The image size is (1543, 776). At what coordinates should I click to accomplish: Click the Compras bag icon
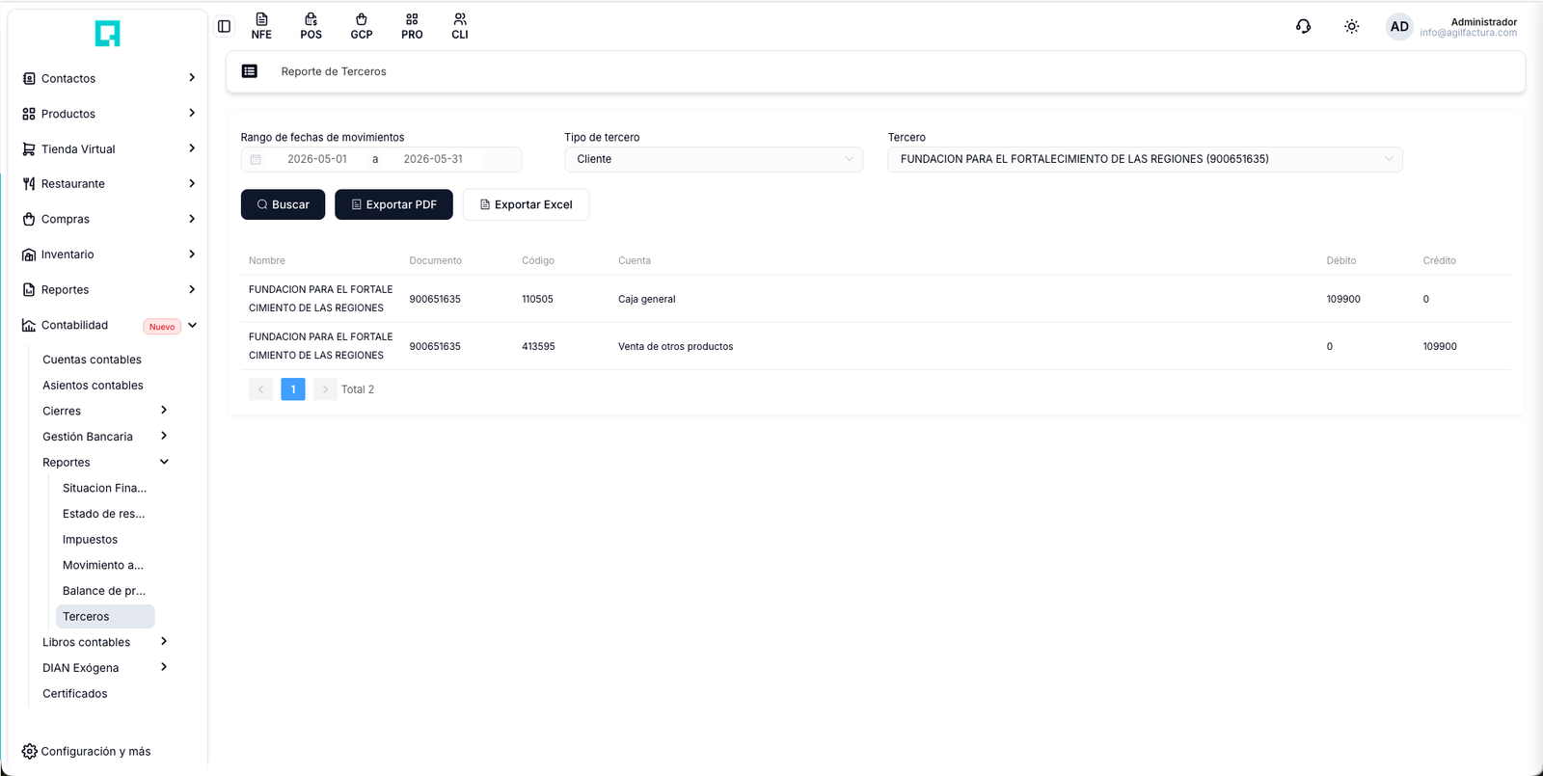point(29,219)
